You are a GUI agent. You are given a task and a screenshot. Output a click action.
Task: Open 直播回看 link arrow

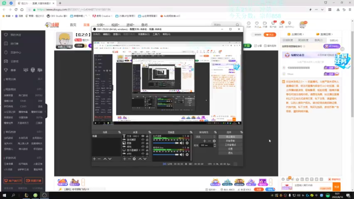tap(332, 34)
